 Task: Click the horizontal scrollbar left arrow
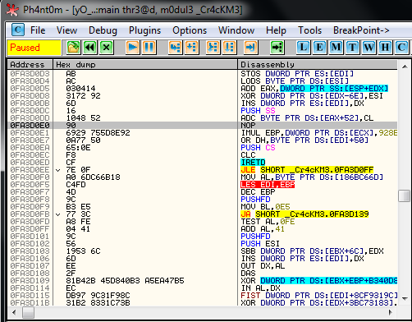point(14,312)
